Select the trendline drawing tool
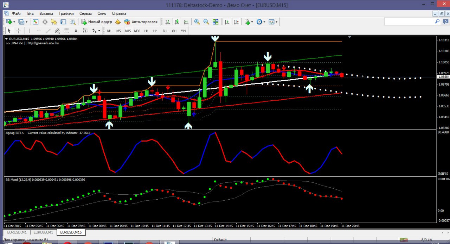The width and height of the screenshot is (450, 244). [x=49, y=31]
